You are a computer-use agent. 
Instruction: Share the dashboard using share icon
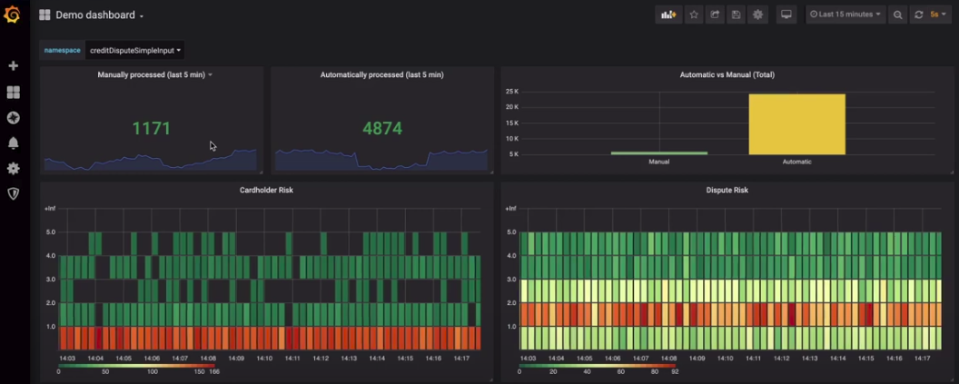[x=715, y=15]
